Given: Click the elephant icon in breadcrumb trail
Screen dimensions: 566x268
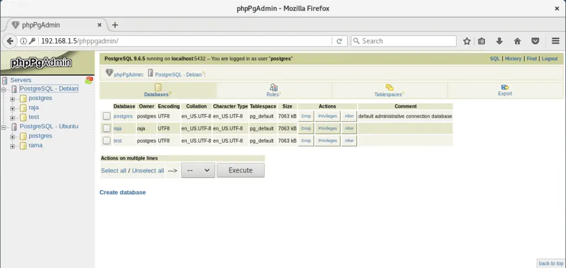Looking at the screenshot, I should (109, 72).
